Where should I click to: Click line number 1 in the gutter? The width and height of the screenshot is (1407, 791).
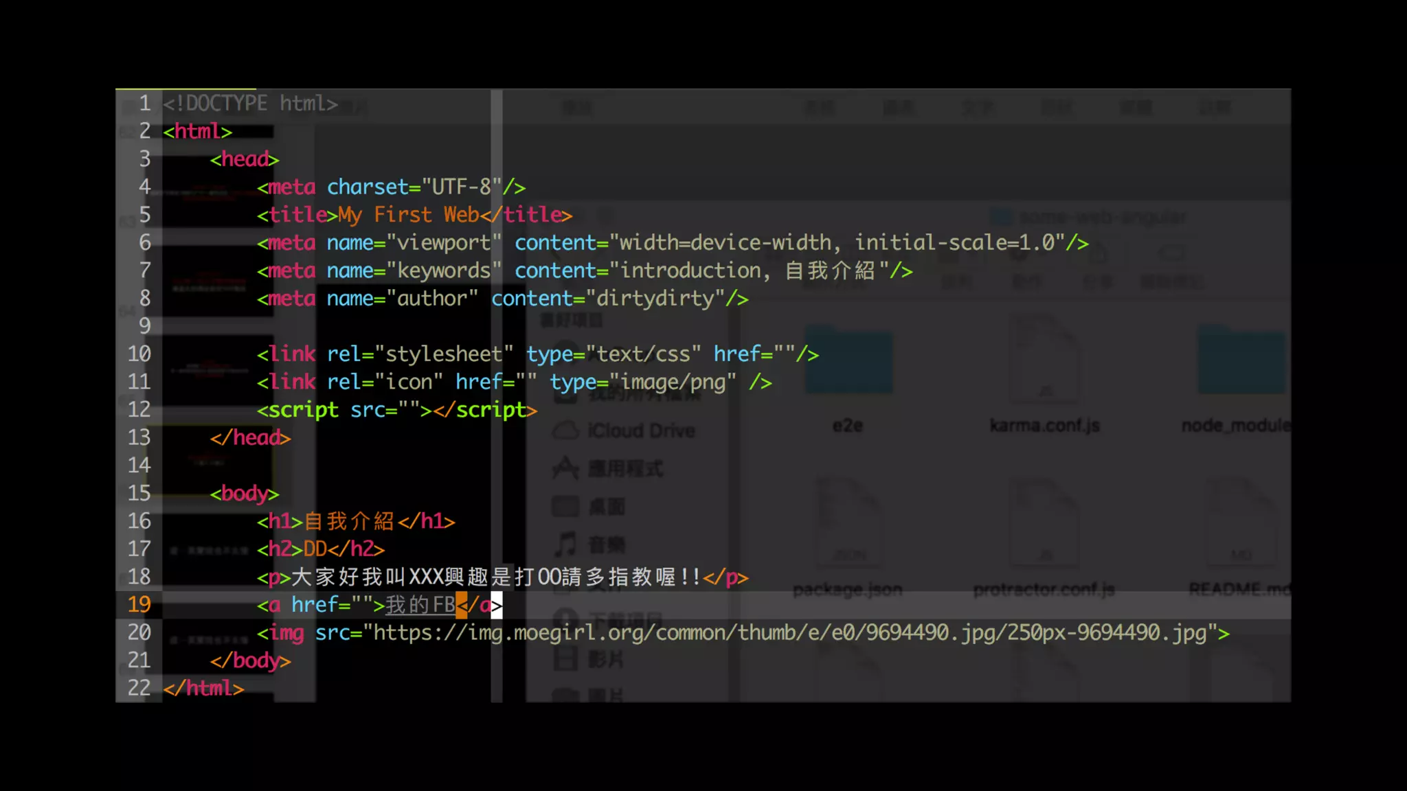tap(144, 104)
